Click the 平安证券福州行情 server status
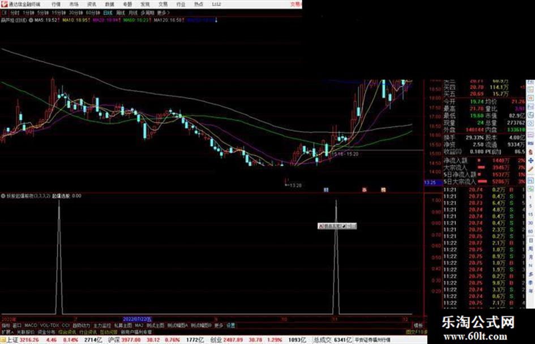535x344 pixels. (373, 340)
